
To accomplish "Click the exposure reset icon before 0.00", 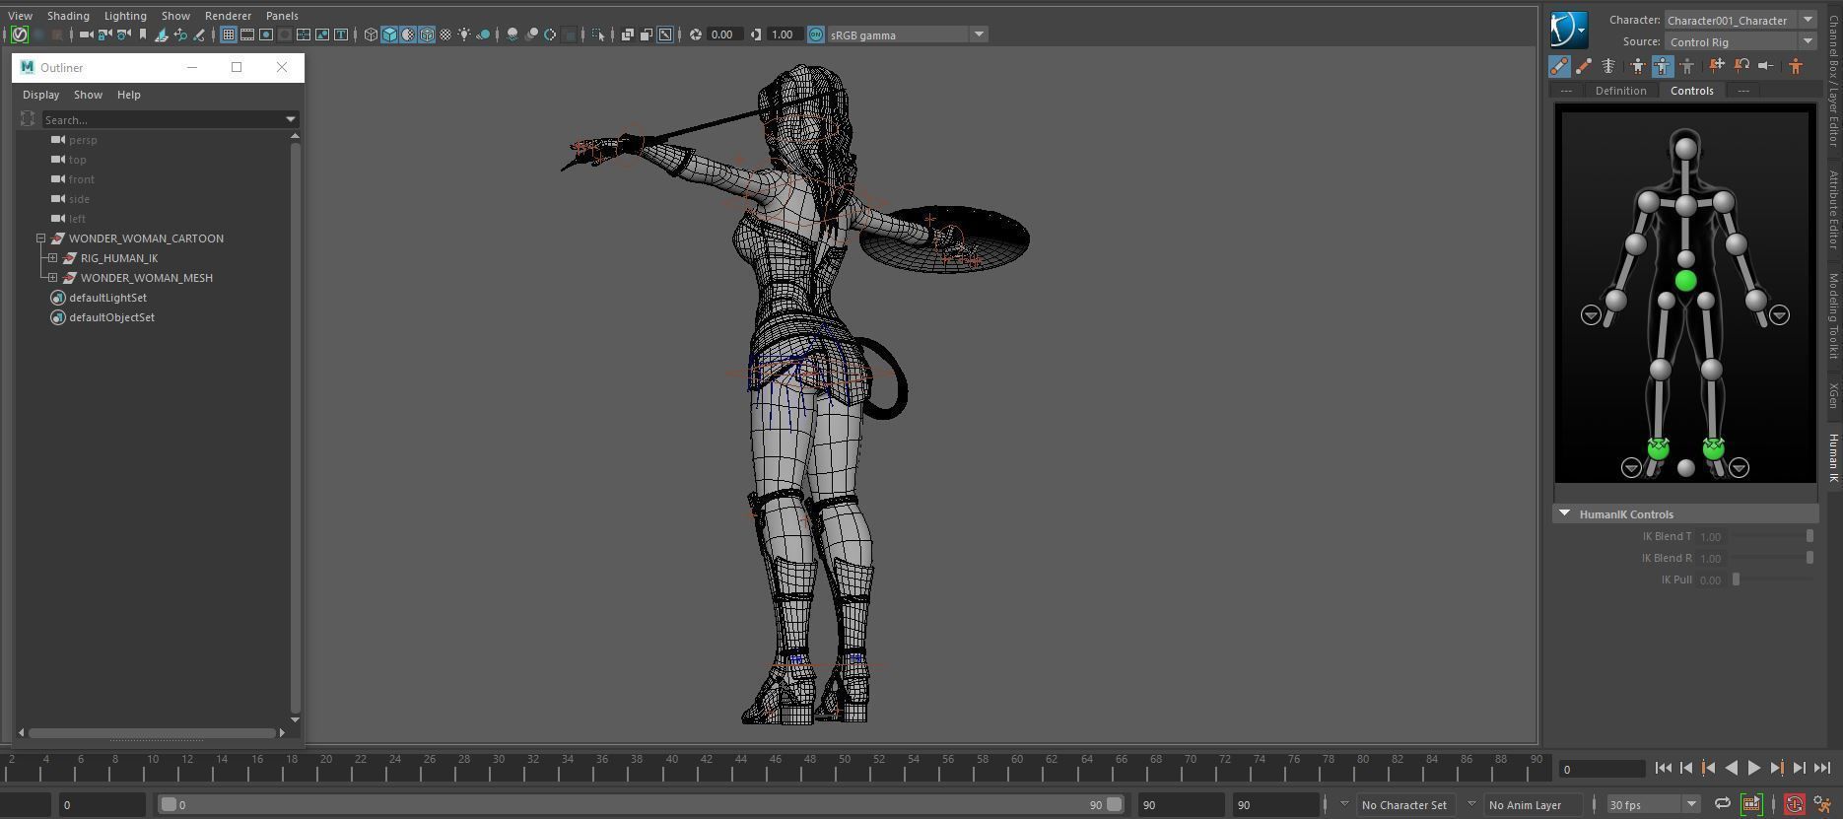I will 696,34.
